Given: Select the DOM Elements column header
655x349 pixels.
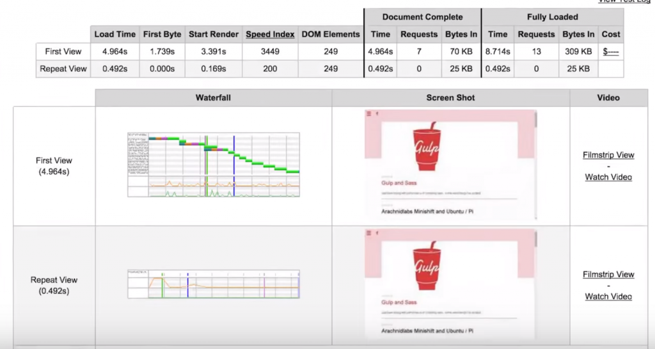Looking at the screenshot, I should click(x=331, y=35).
